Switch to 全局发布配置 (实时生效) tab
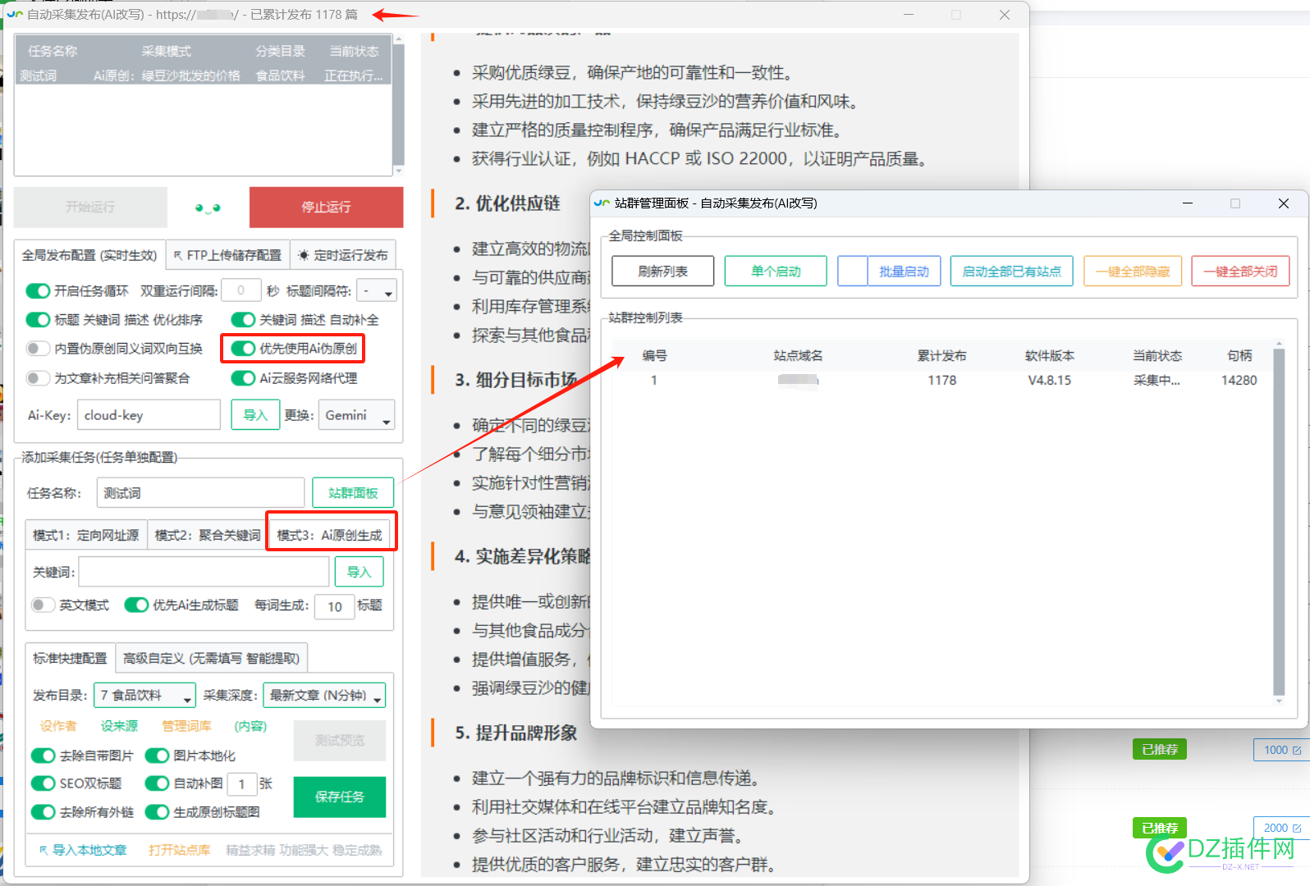 89,255
